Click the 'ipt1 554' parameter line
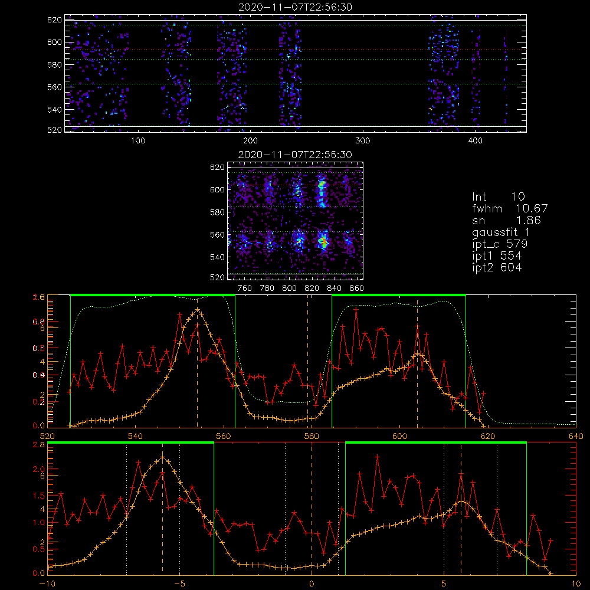 tap(497, 256)
